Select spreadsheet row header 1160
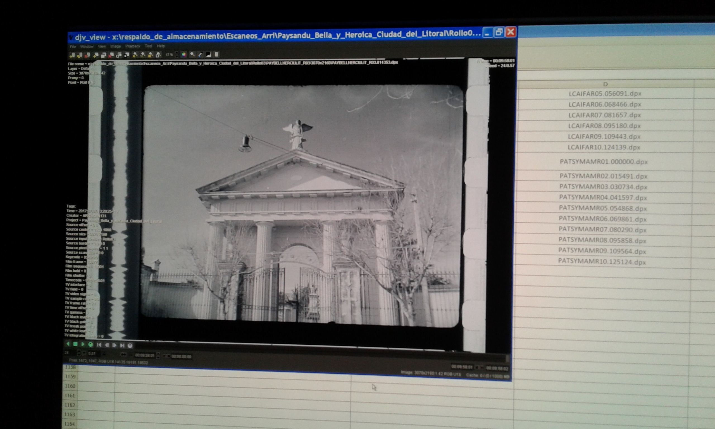Screen dimensions: 715x429 point(70,386)
